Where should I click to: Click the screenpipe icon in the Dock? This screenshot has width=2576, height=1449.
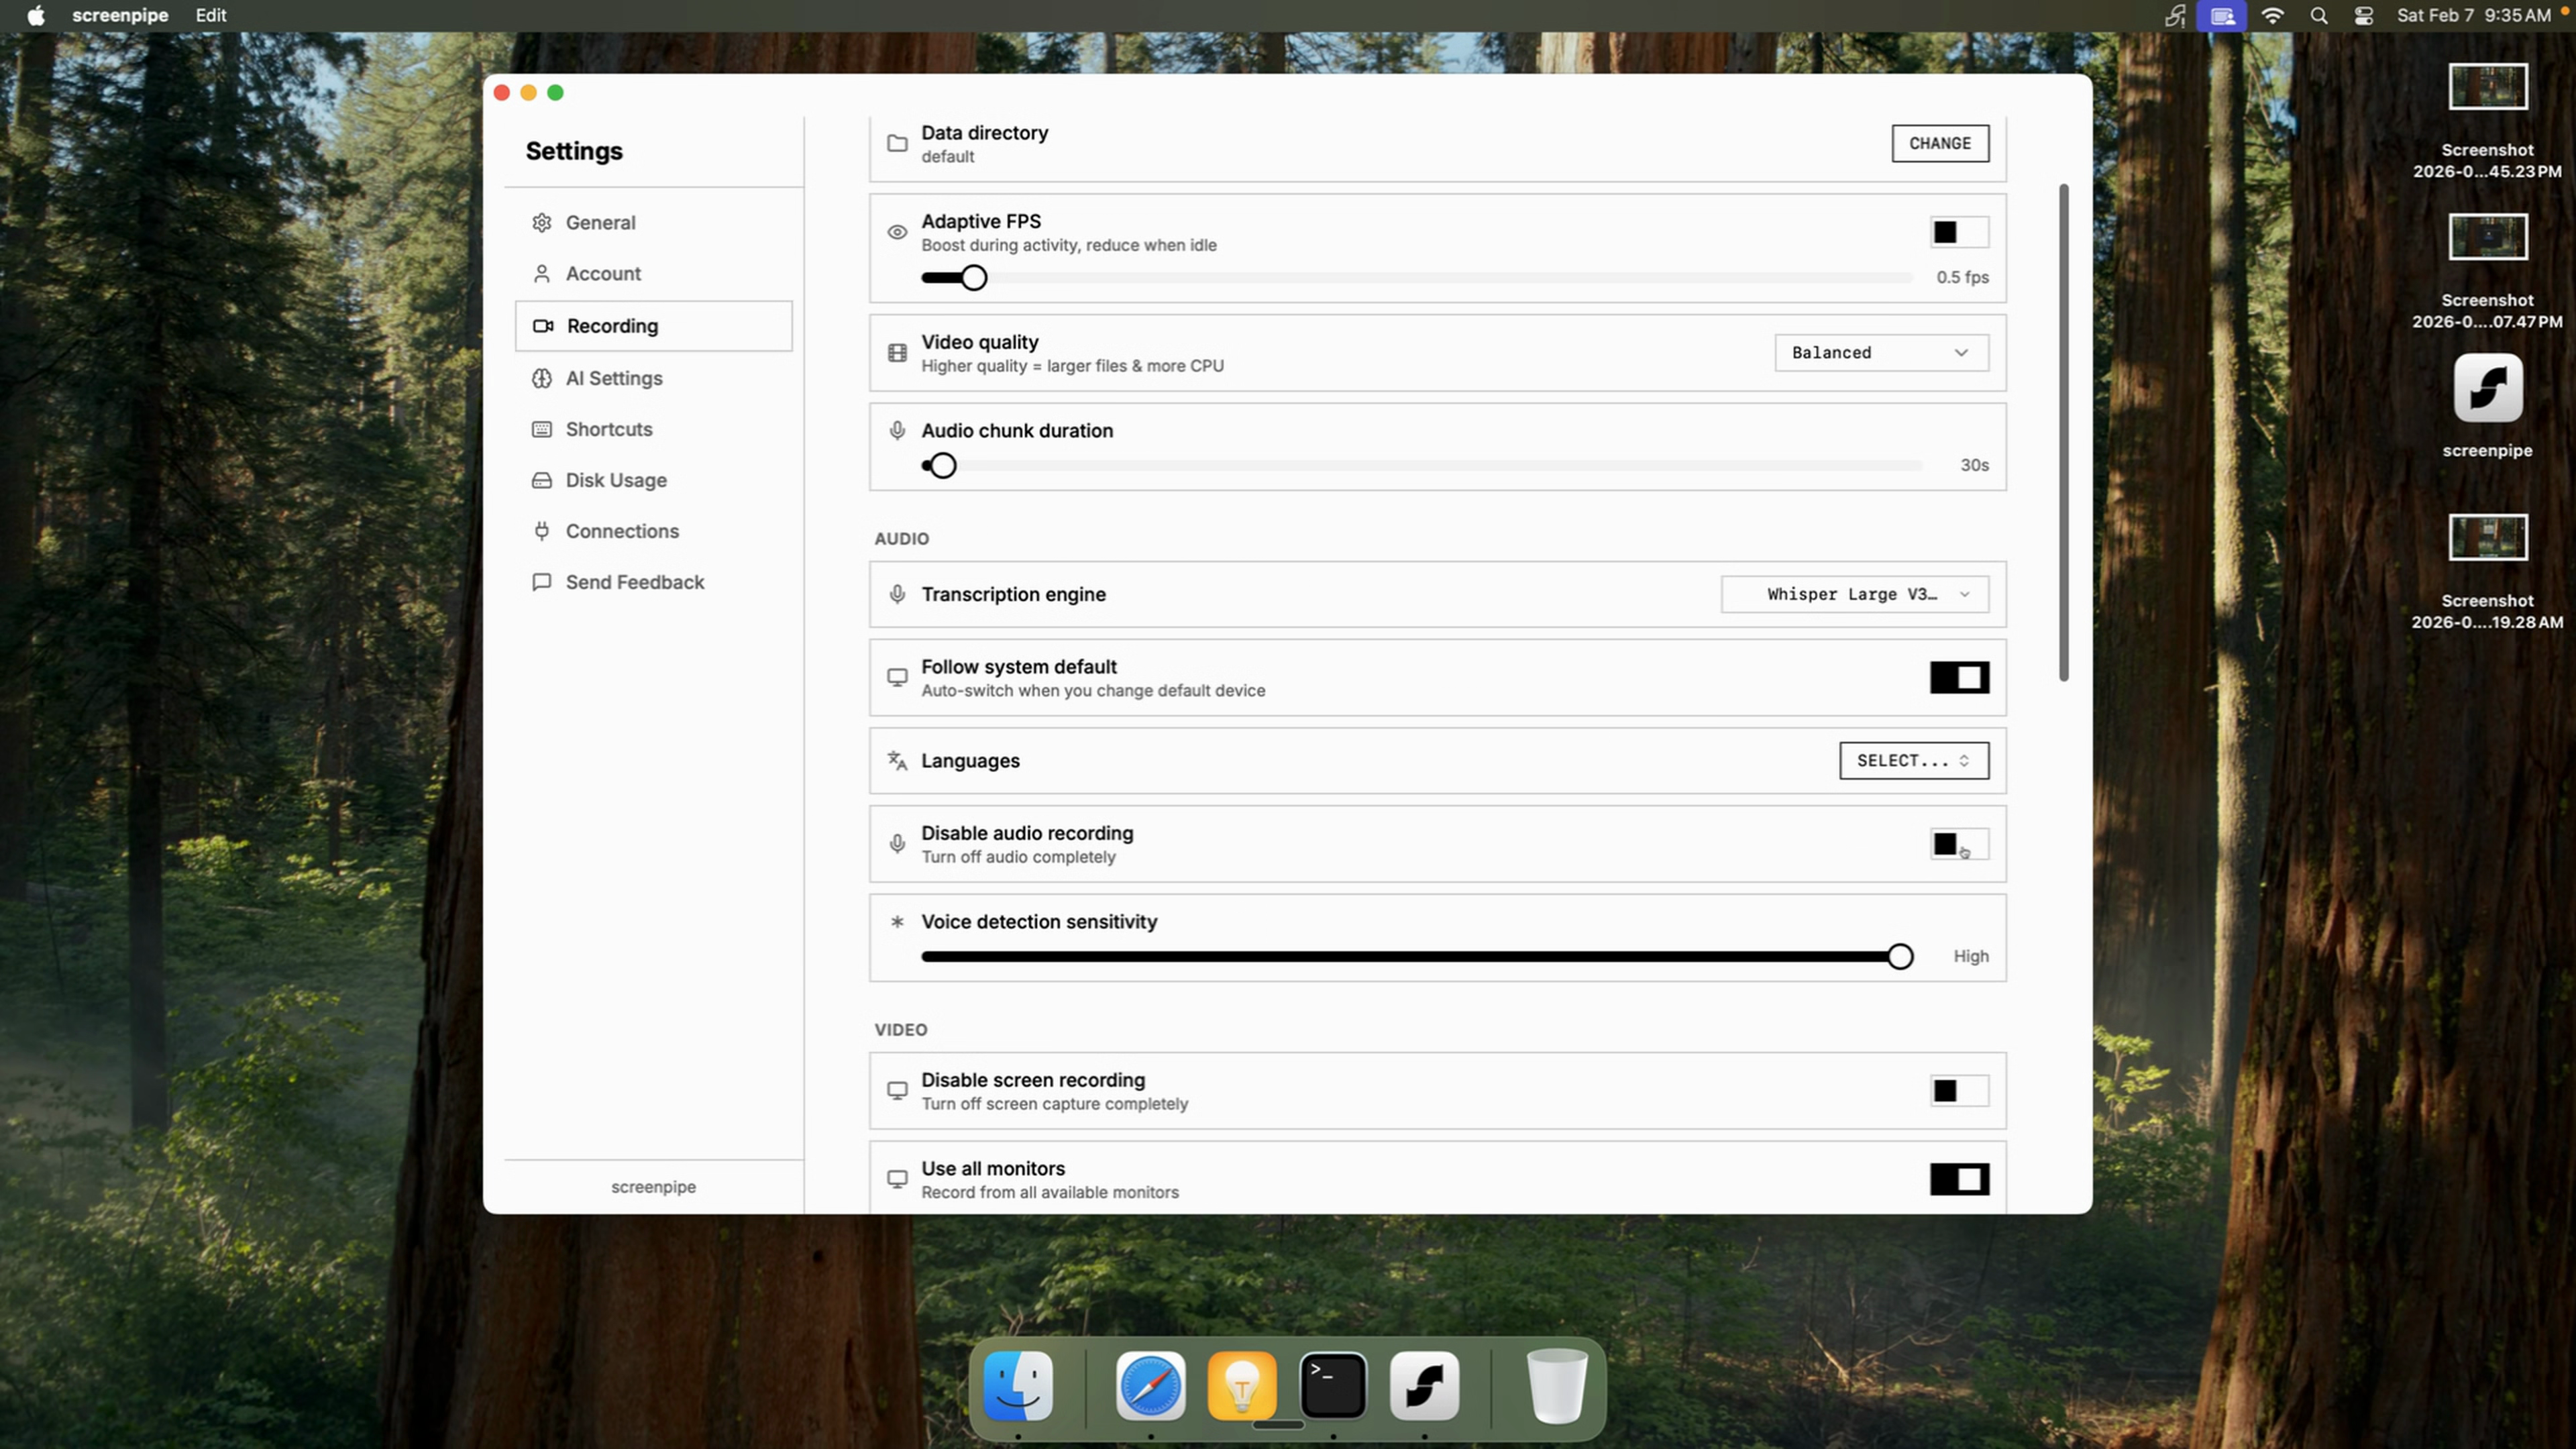[1424, 1386]
